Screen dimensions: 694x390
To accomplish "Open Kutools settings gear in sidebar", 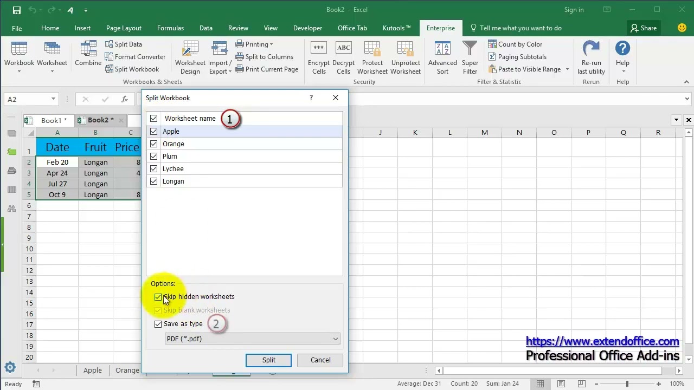I will click(x=10, y=368).
